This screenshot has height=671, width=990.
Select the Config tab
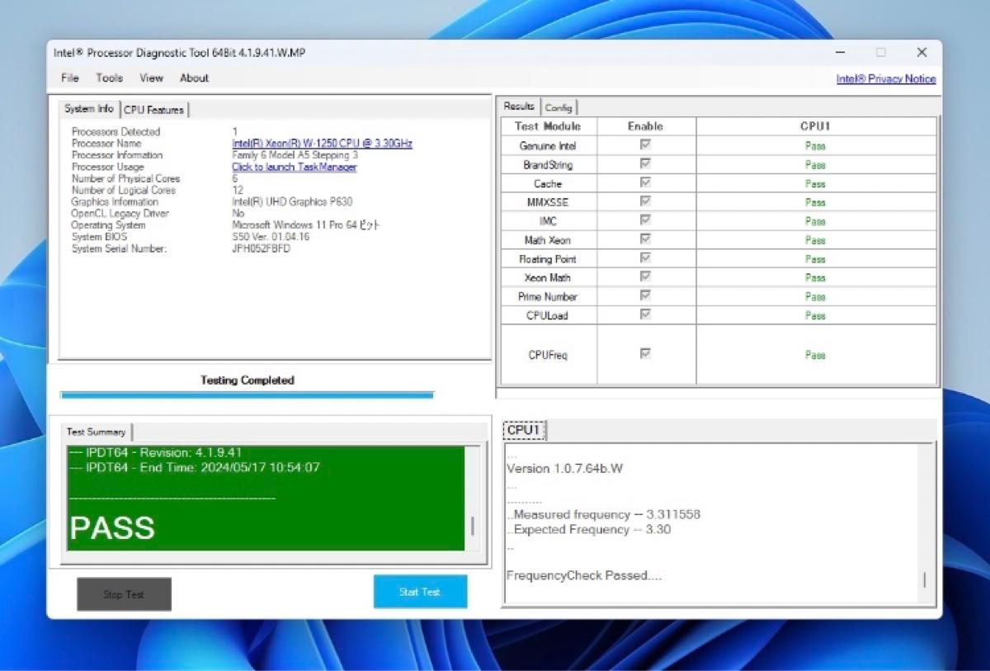pos(559,107)
